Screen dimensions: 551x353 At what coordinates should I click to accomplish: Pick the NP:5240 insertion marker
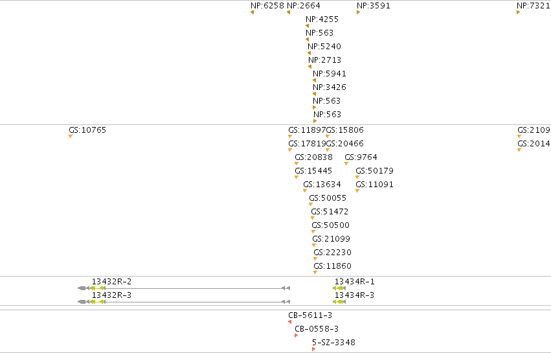pyautogui.click(x=309, y=53)
